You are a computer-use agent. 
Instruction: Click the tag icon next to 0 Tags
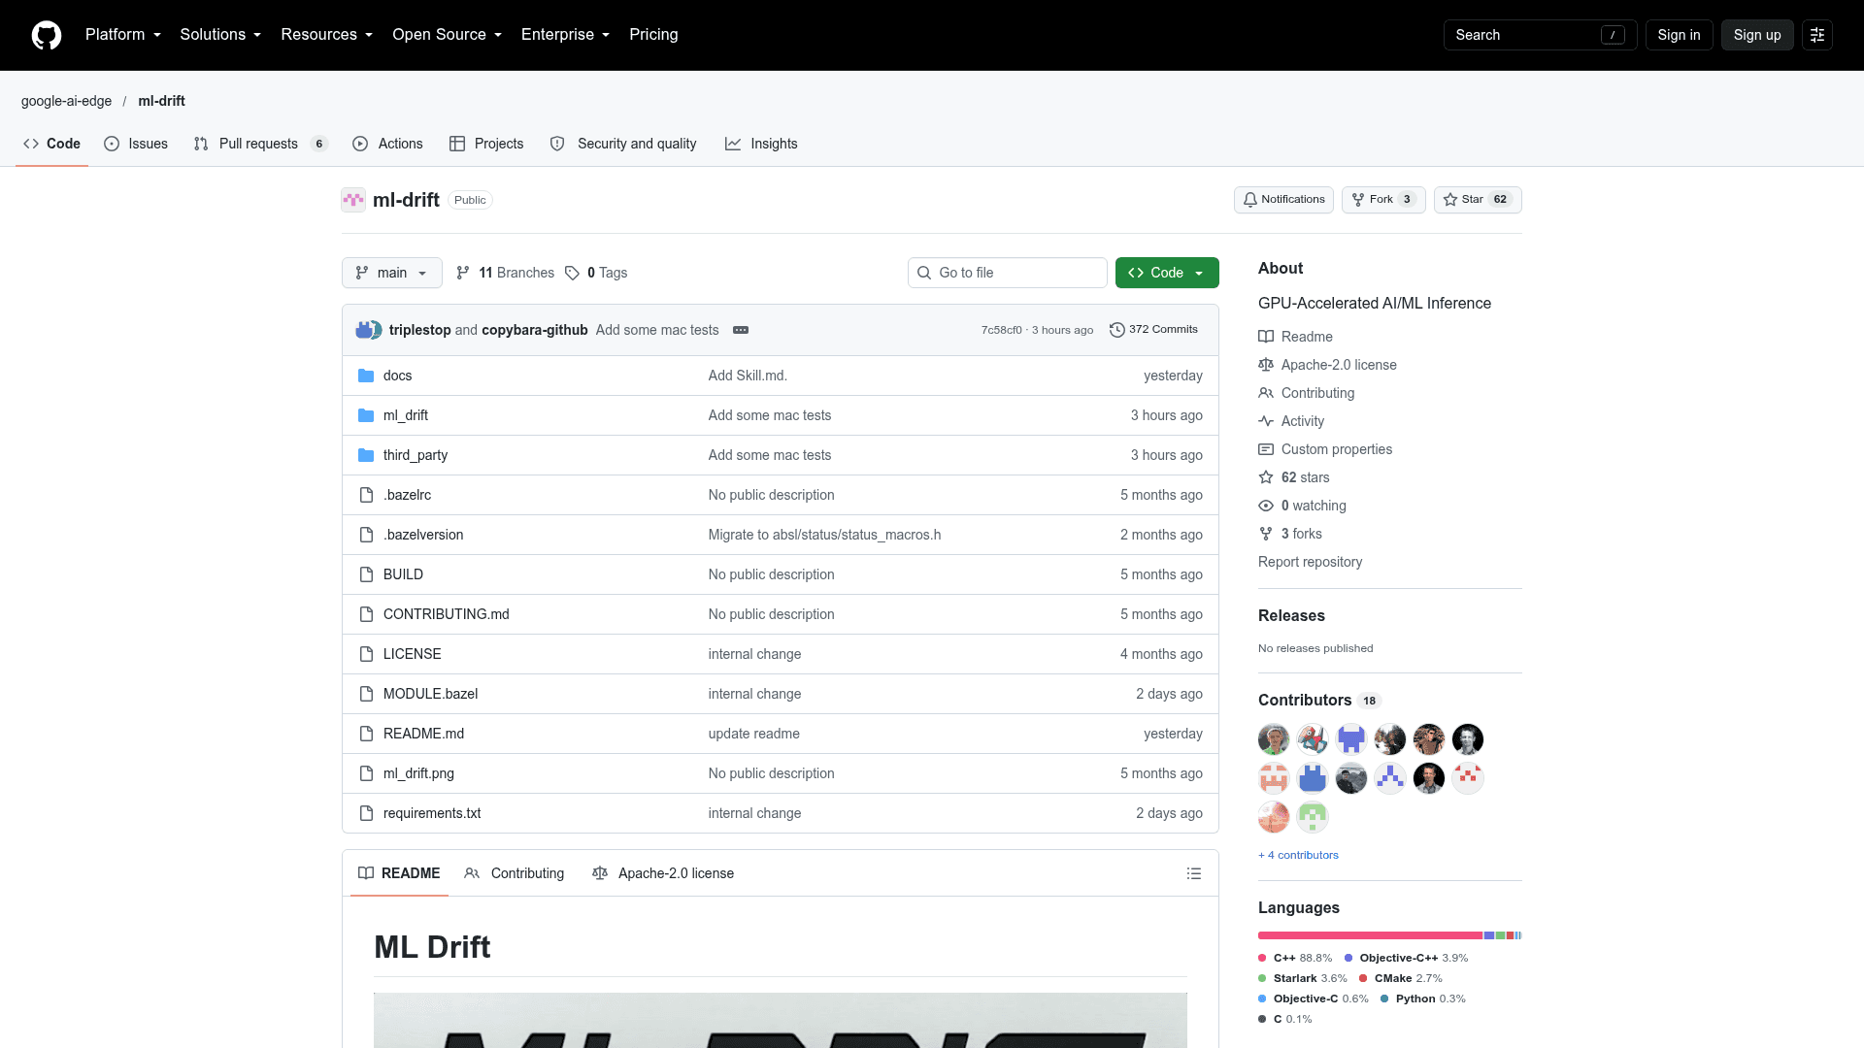coord(573,273)
